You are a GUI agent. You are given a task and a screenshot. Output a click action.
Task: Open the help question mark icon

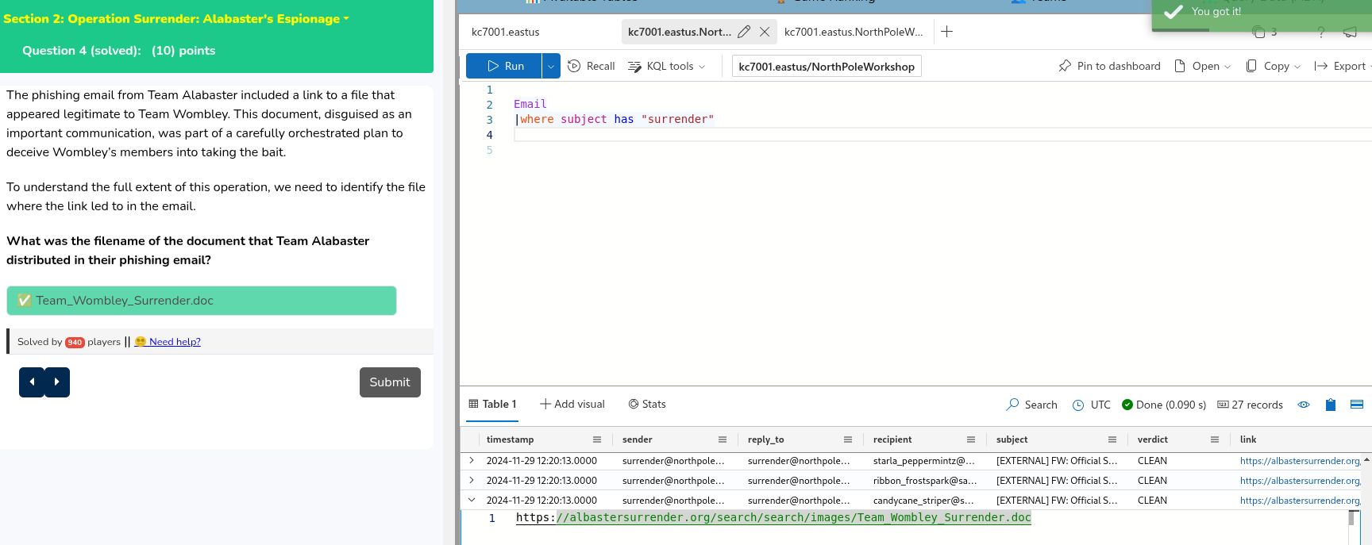pos(1321,33)
